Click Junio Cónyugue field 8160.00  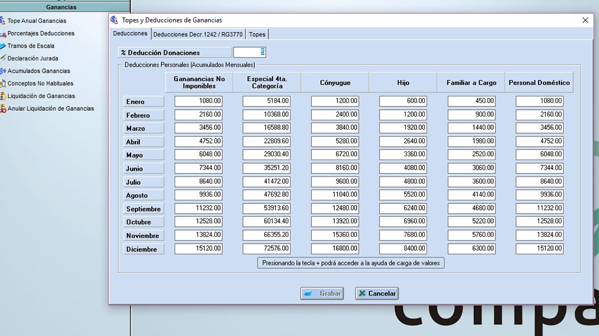click(335, 168)
